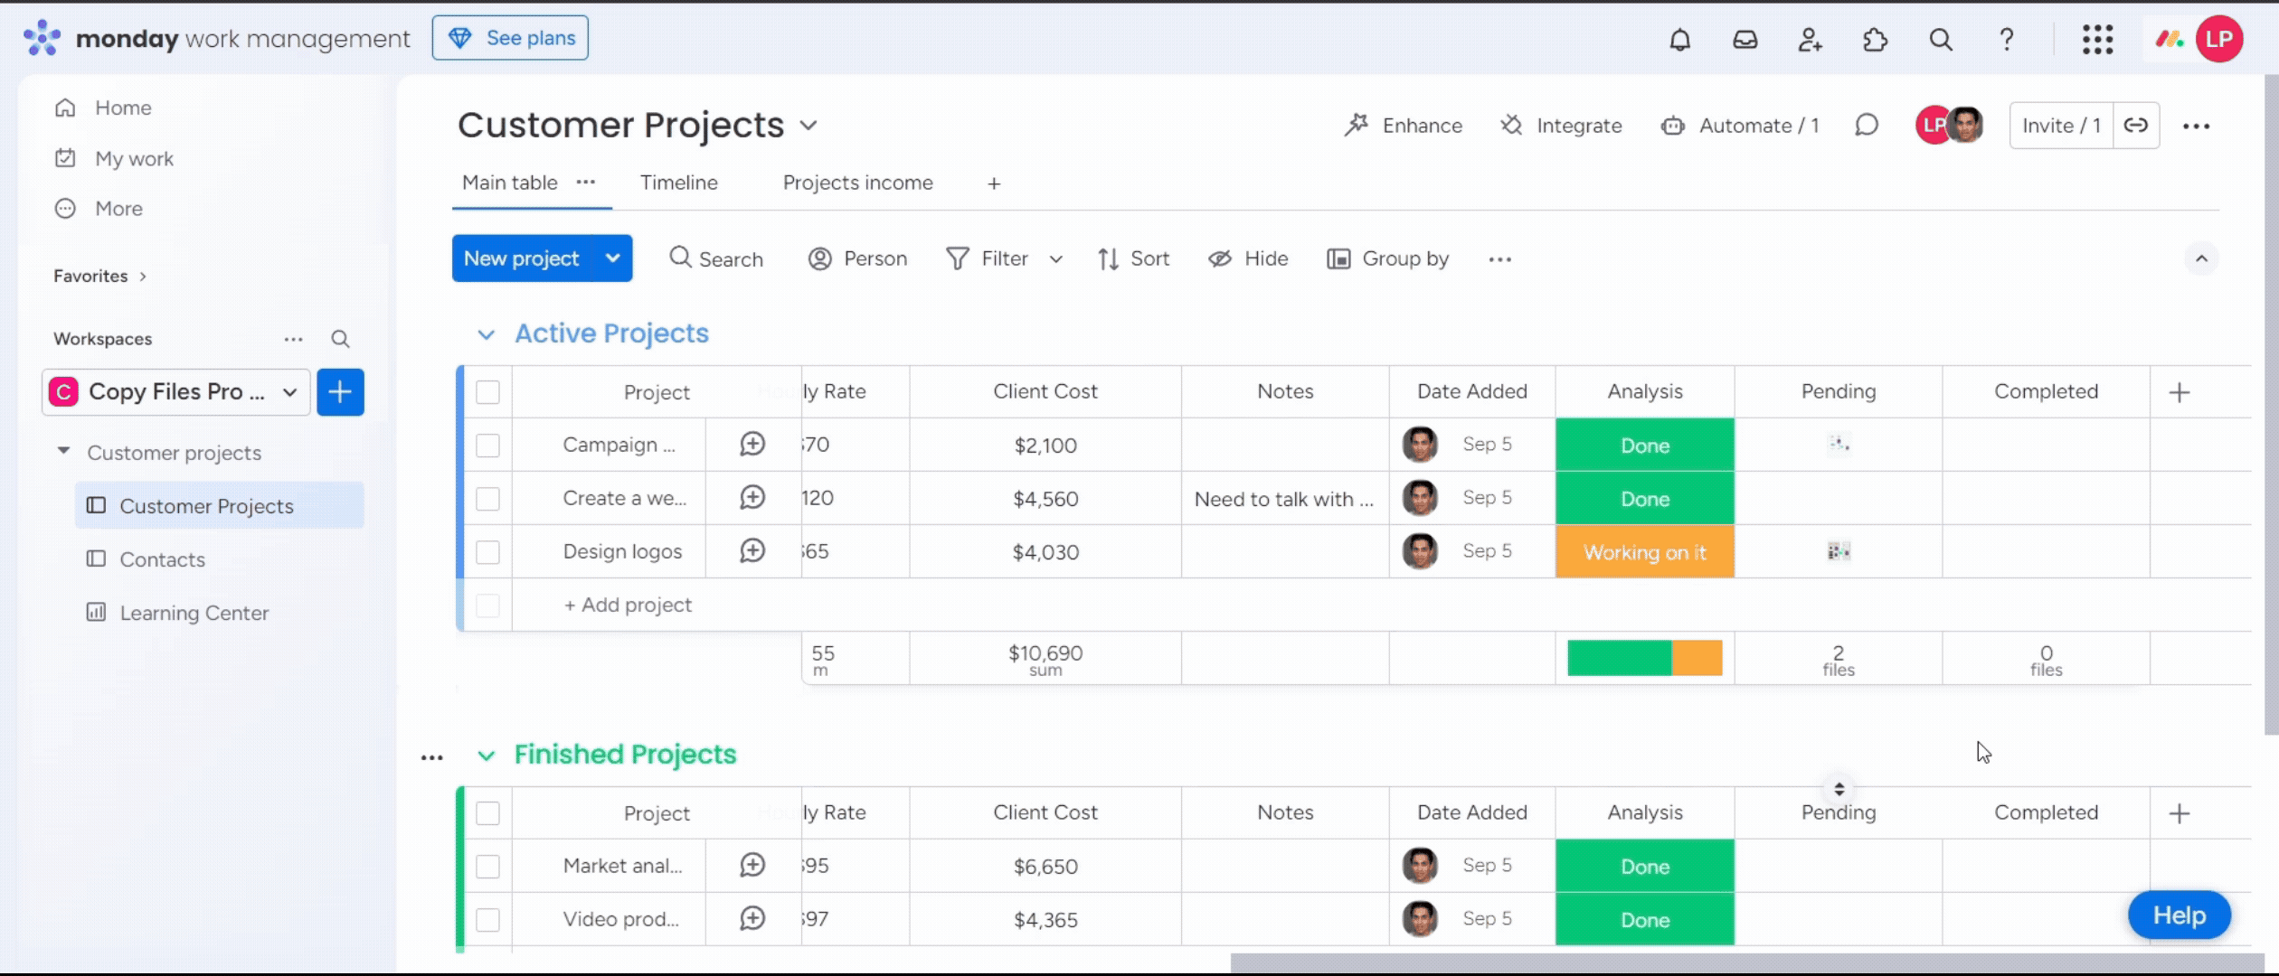The image size is (2279, 976).
Task: Click the invite members icon
Action: [1810, 39]
